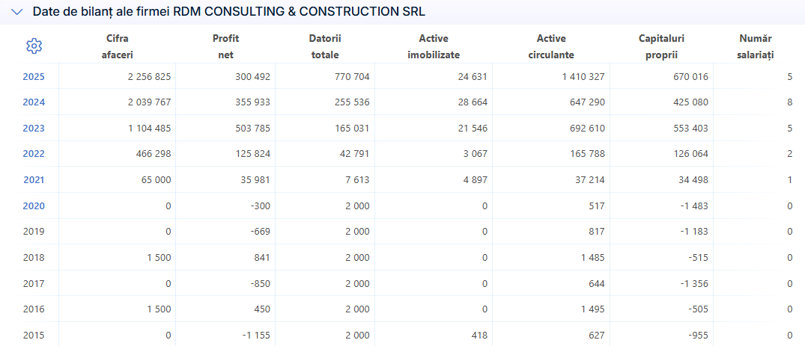Select the Capitaluri proprii column header

tap(662, 46)
